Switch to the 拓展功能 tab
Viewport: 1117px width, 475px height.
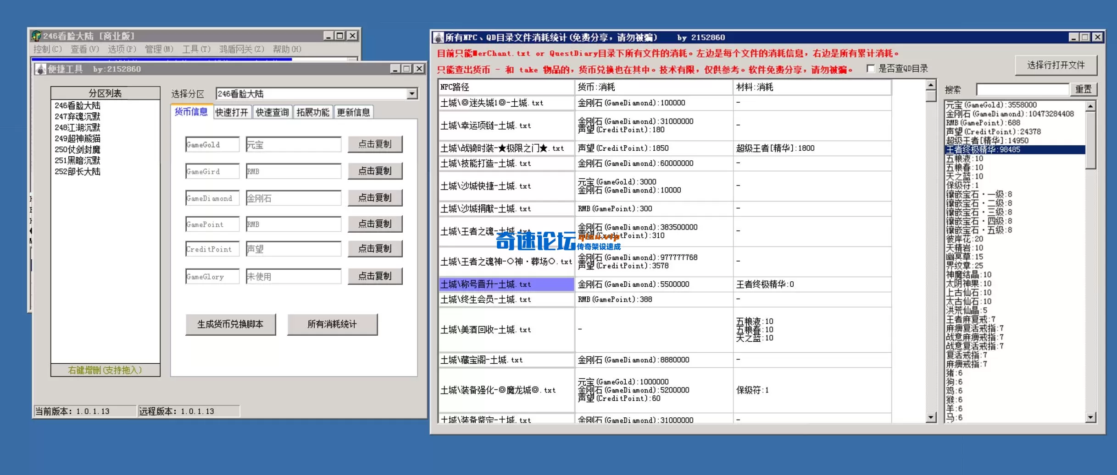(312, 111)
